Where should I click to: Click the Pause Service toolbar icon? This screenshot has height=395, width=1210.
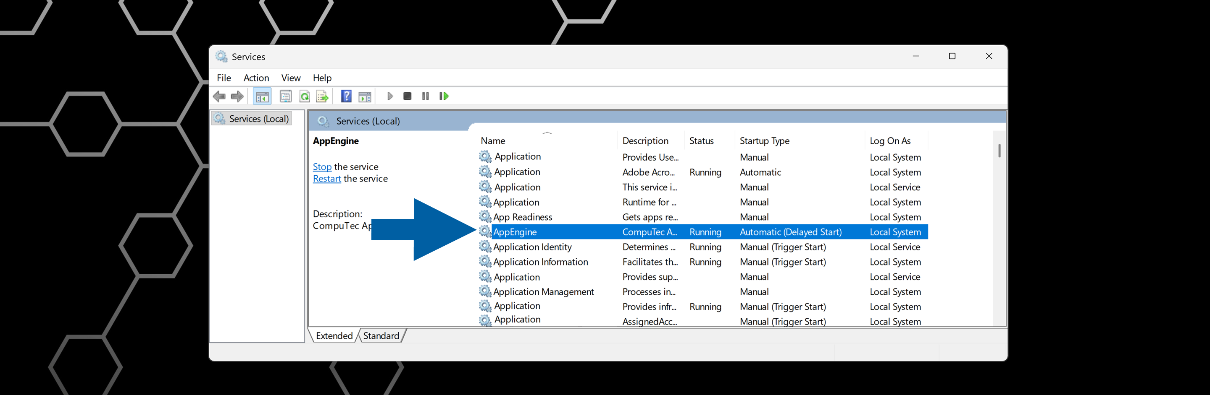click(x=425, y=96)
